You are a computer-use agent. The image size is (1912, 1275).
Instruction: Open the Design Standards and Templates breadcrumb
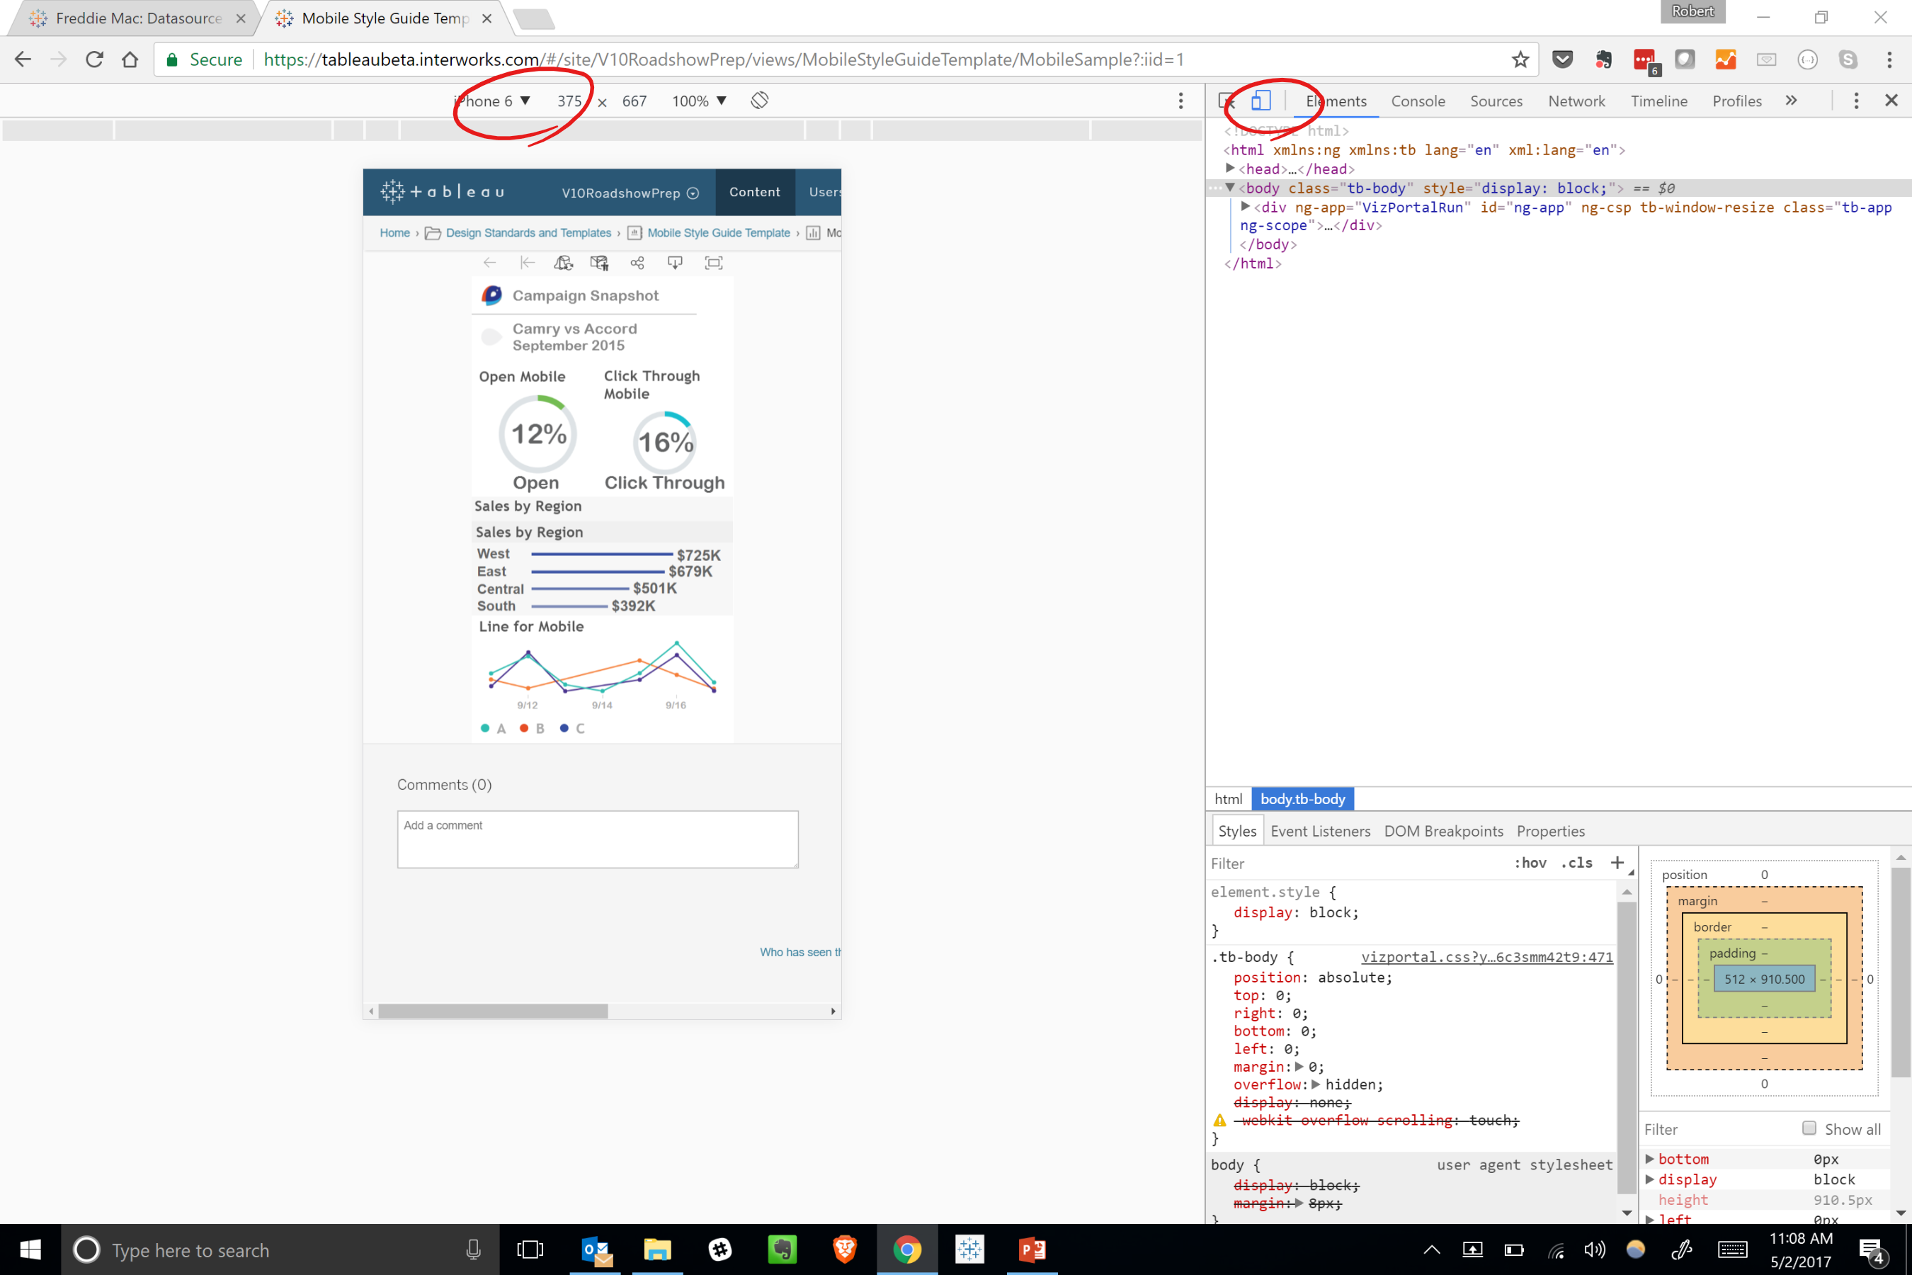528,232
